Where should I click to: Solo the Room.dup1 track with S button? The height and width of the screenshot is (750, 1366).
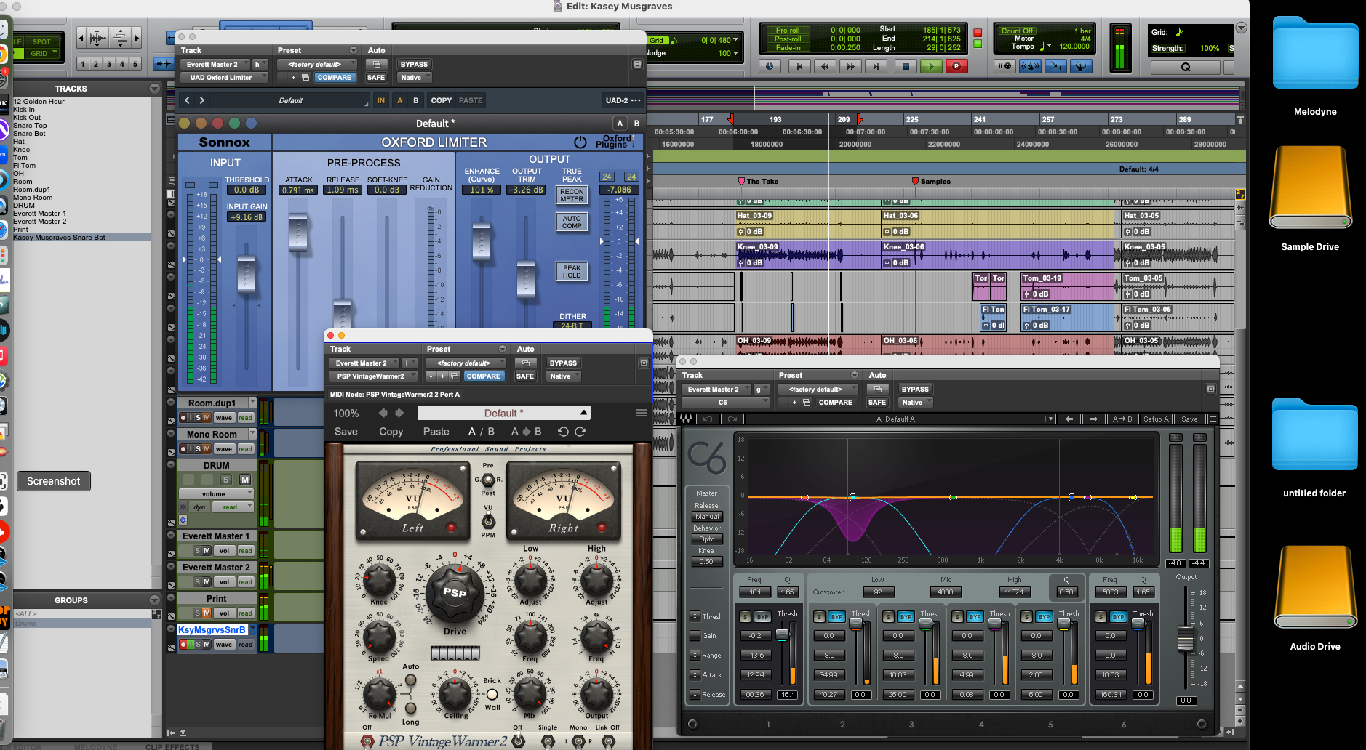pyautogui.click(x=198, y=418)
